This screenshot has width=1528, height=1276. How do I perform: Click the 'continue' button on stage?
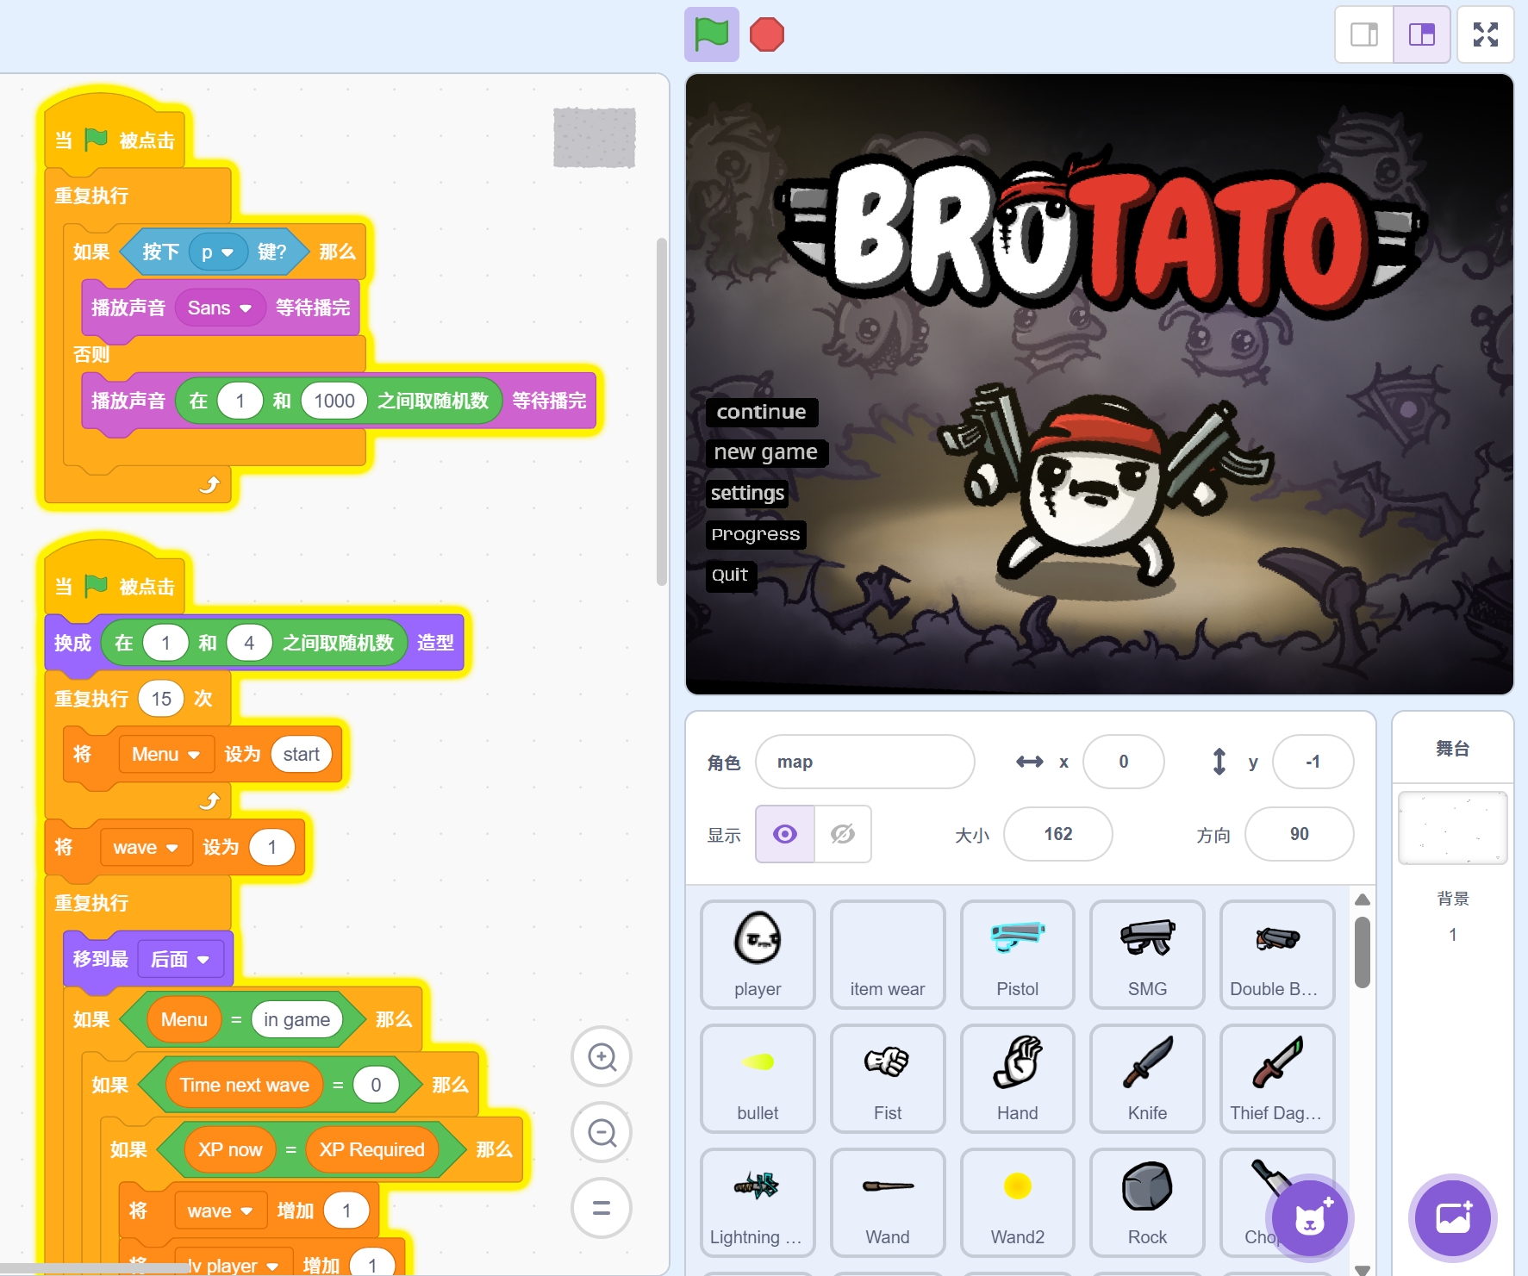coord(761,412)
